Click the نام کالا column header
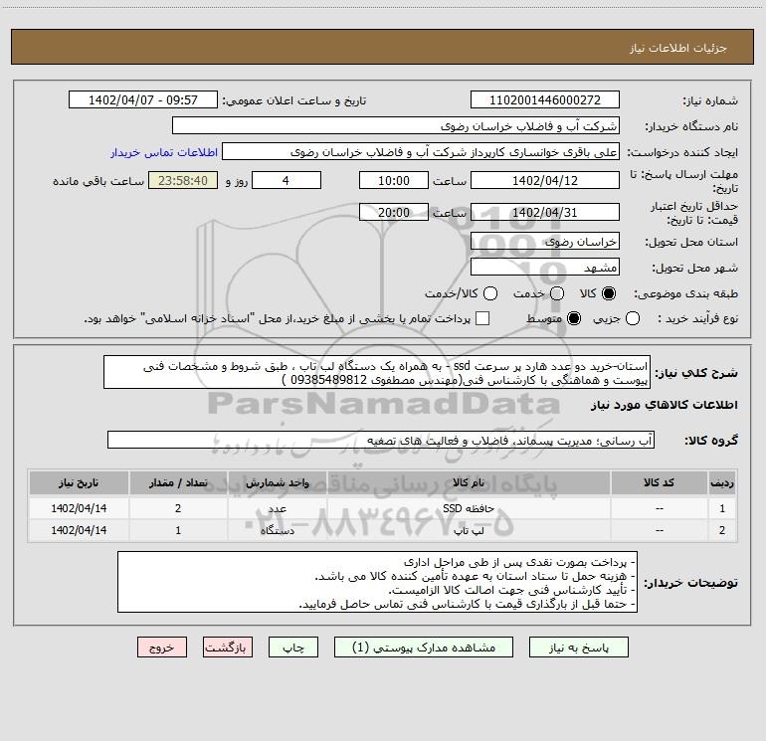The width and height of the screenshot is (766, 741). pos(469,483)
